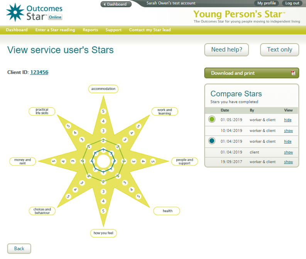Click score 5 on the people and support point

pyautogui.click(x=153, y=161)
